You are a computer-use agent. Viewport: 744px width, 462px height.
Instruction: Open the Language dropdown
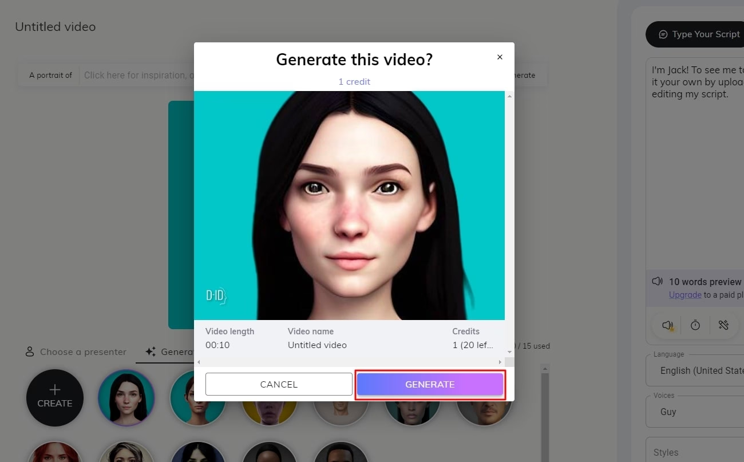point(695,370)
